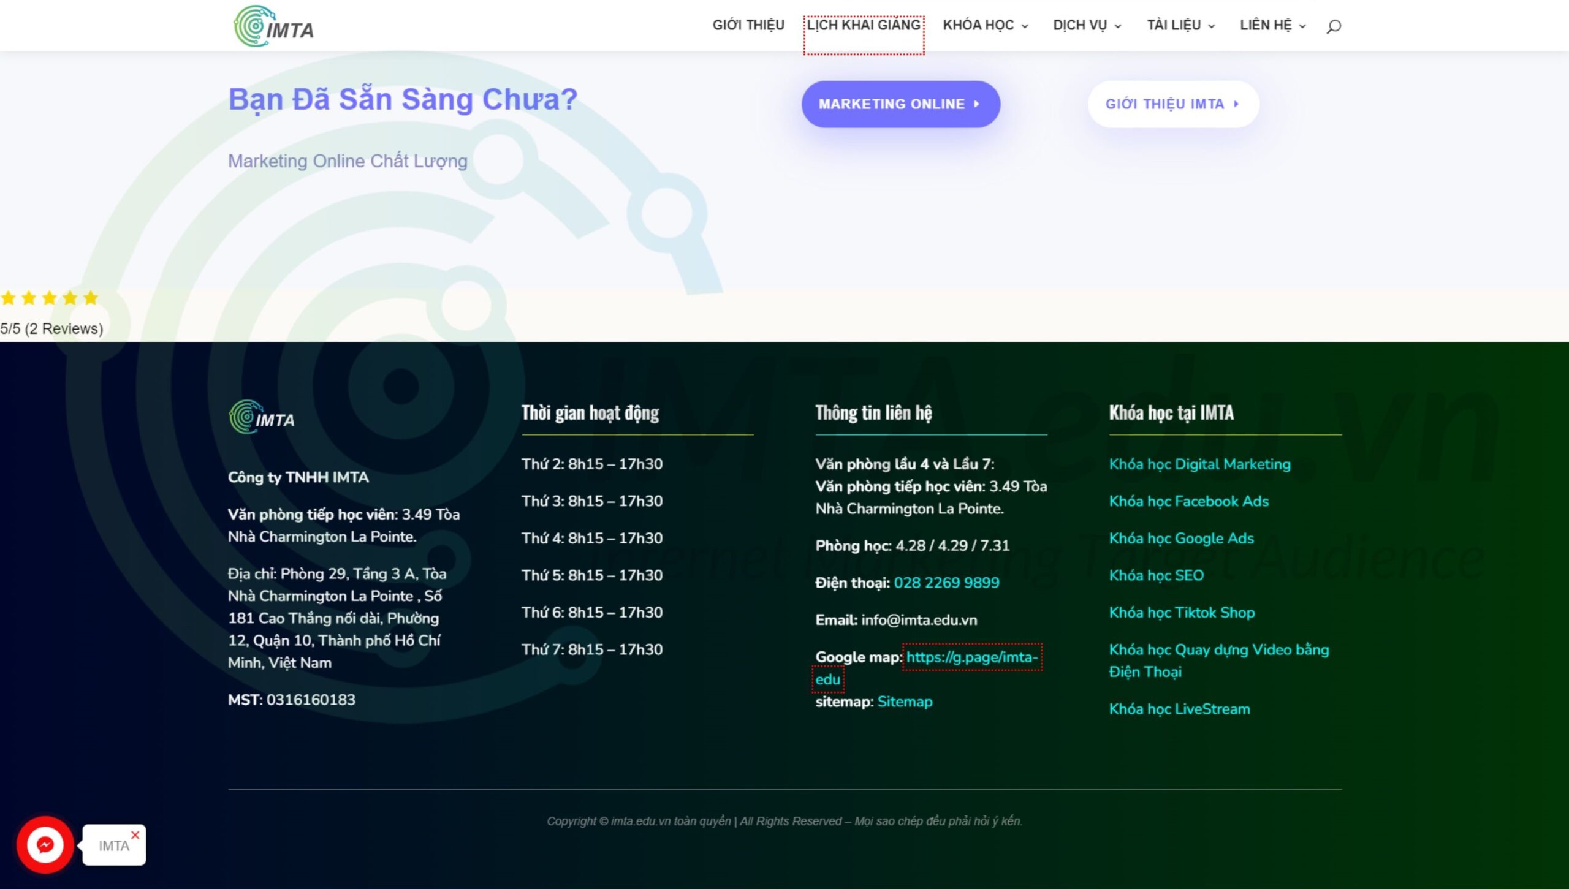This screenshot has width=1569, height=889.
Task: Open Khóa học SEO link
Action: pos(1156,575)
